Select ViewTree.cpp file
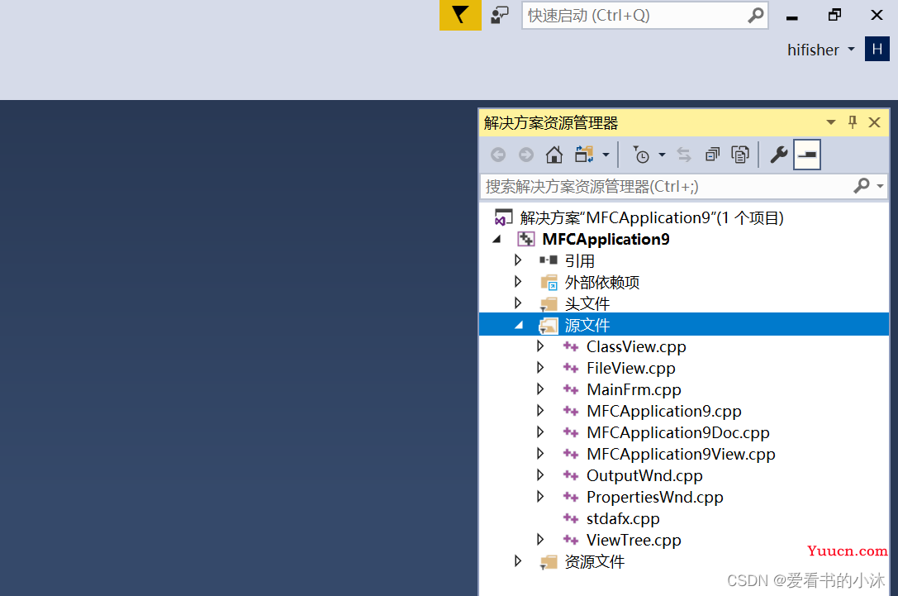 tap(634, 540)
